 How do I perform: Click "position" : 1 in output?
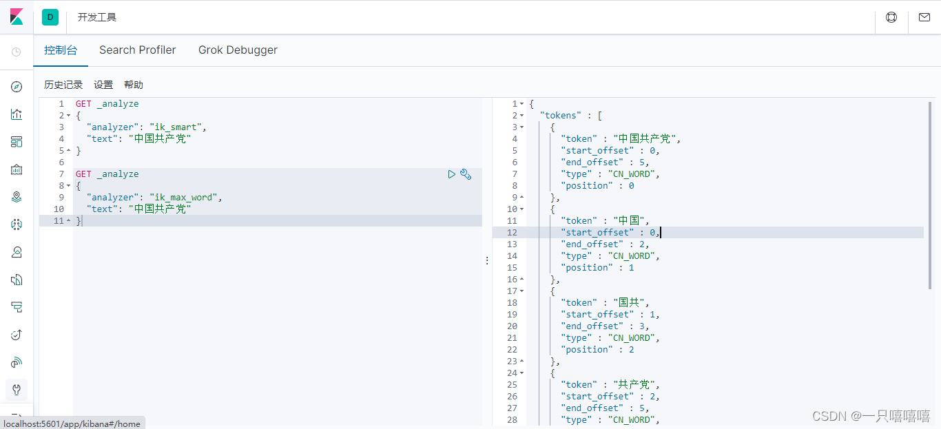click(597, 268)
